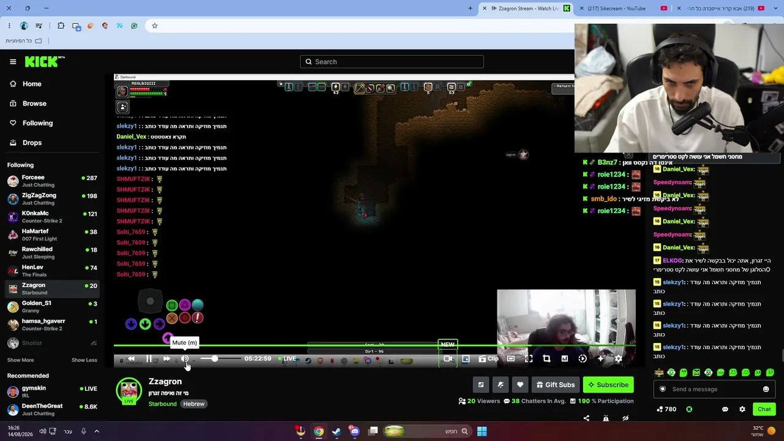Click the Kick logo
This screenshot has height=441, width=784.
(44, 61)
